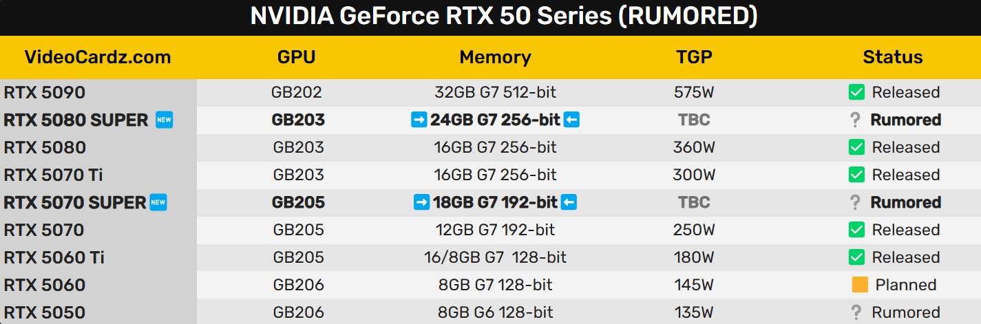Click the NEW badge beside RTX 5080 SUPER
Viewport: 981px width, 324px height.
click(x=164, y=120)
